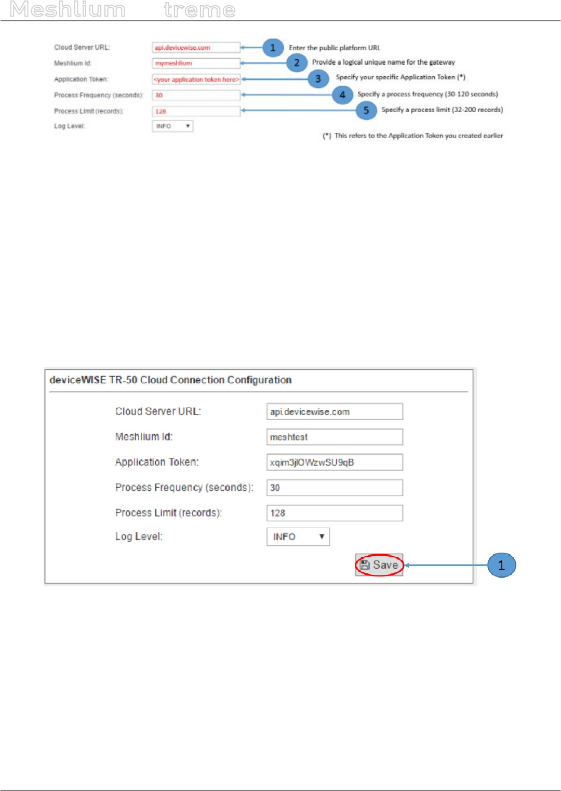Click the top Process Limit field with red 128

click(196, 111)
